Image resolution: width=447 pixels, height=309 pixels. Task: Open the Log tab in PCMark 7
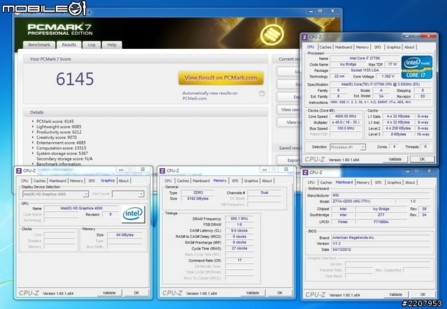91,45
